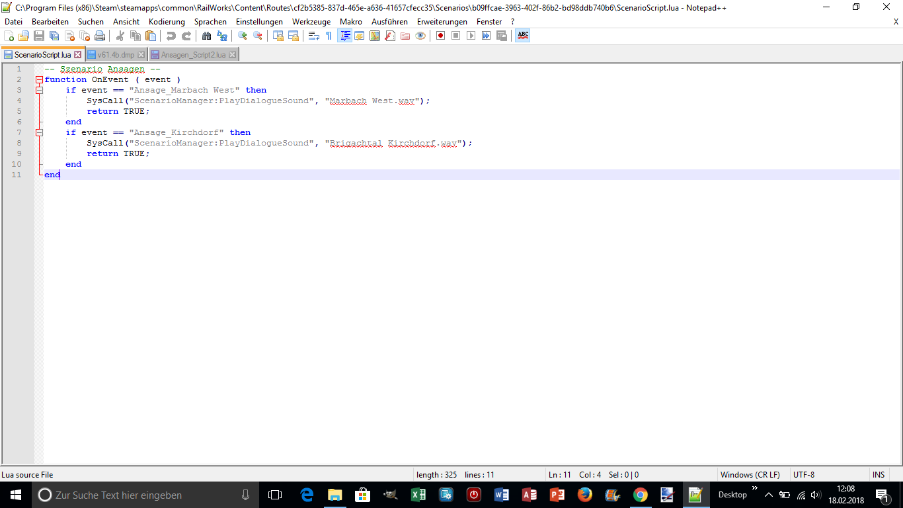
Task: Click the Zoom In magnifier icon
Action: (x=243, y=36)
